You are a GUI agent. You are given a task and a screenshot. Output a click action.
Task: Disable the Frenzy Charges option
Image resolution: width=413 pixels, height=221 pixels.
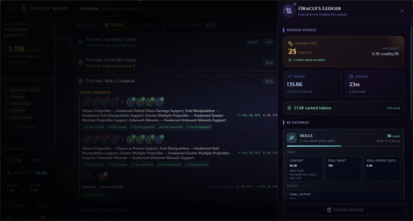point(18,103)
